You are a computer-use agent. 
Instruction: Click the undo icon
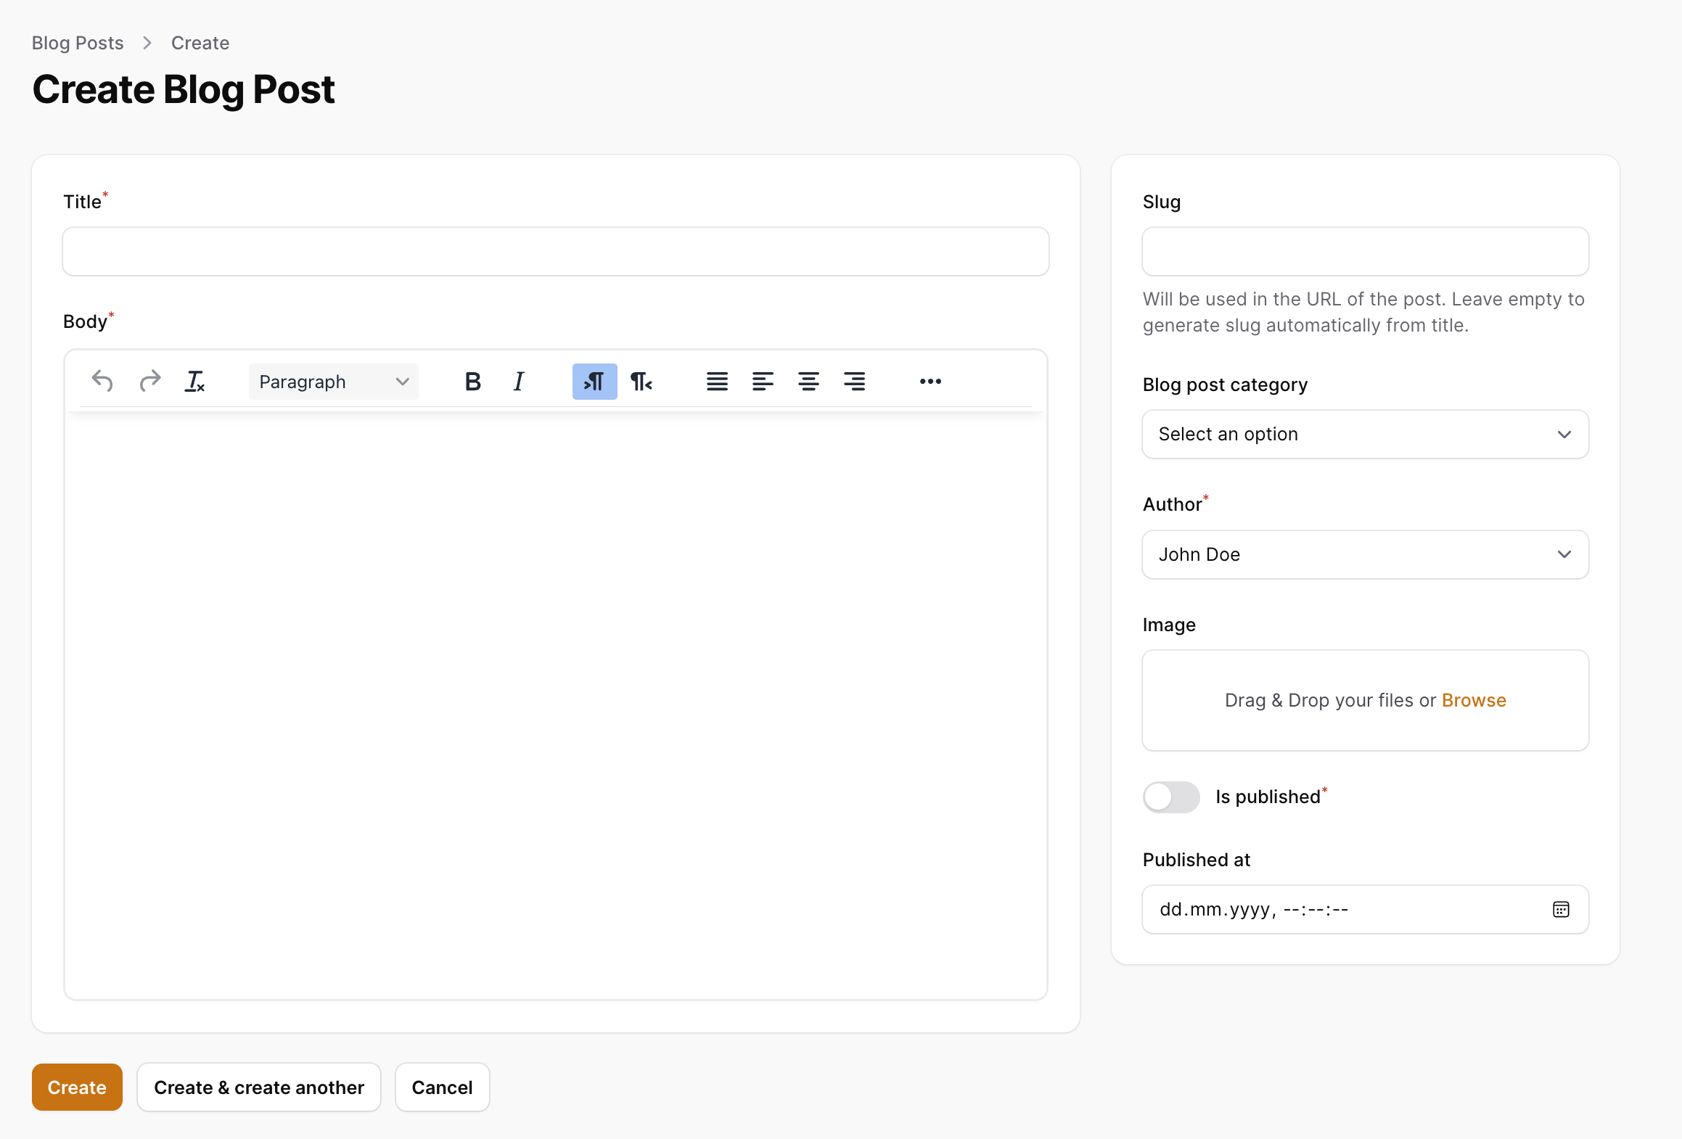[102, 382]
